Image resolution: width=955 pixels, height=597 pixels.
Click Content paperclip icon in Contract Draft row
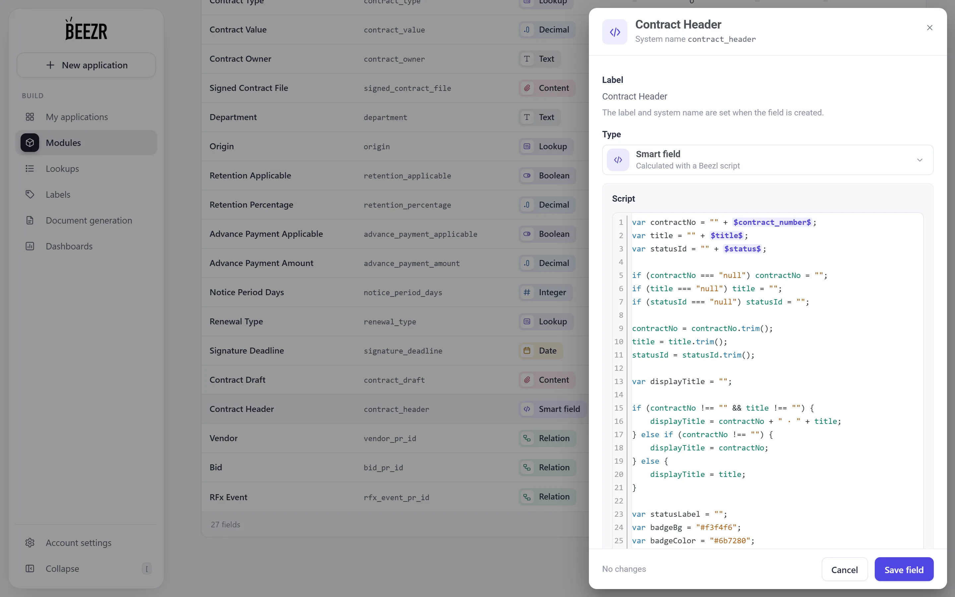click(x=527, y=380)
